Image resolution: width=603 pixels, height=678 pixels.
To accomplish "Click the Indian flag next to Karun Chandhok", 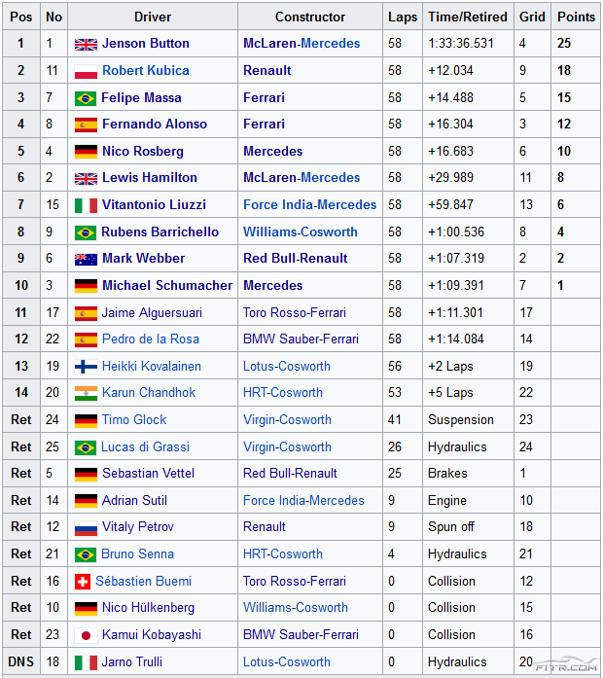I will tap(86, 393).
